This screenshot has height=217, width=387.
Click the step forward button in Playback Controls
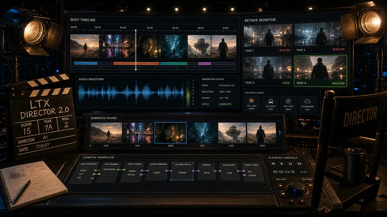[299, 164]
